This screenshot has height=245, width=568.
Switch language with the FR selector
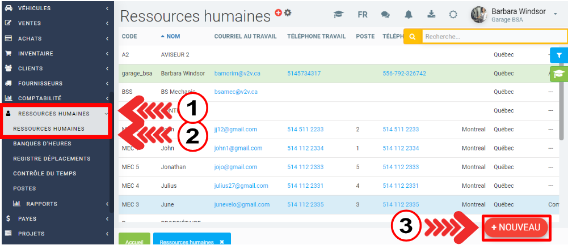tap(363, 15)
